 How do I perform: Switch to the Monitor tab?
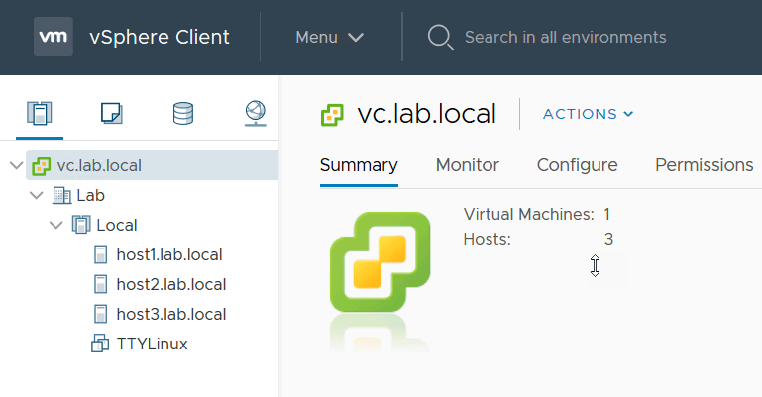(x=468, y=165)
